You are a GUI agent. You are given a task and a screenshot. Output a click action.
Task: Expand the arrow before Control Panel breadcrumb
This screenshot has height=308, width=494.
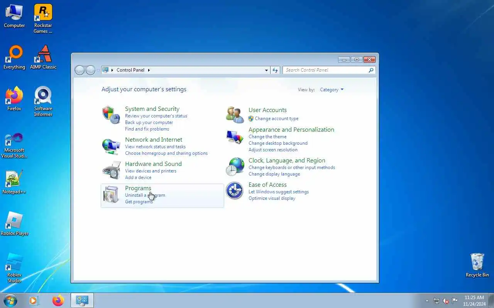[112, 70]
